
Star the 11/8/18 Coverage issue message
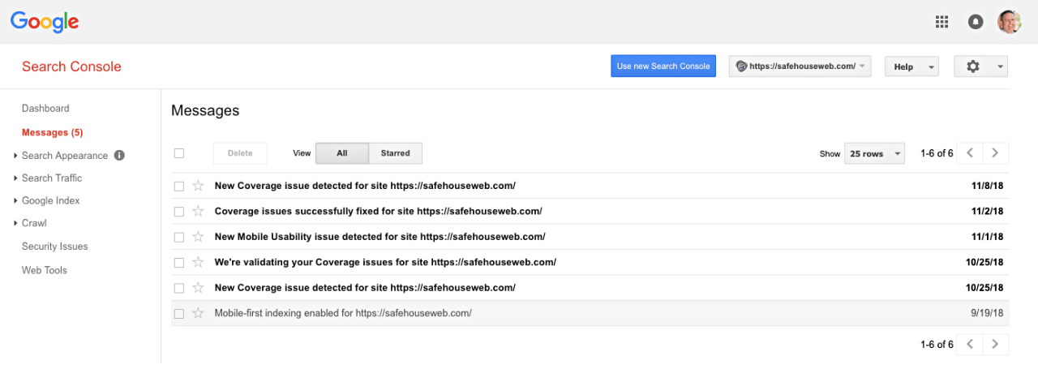coord(199,186)
